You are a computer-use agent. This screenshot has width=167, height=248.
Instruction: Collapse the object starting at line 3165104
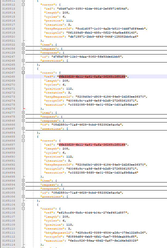tap(23, 205)
